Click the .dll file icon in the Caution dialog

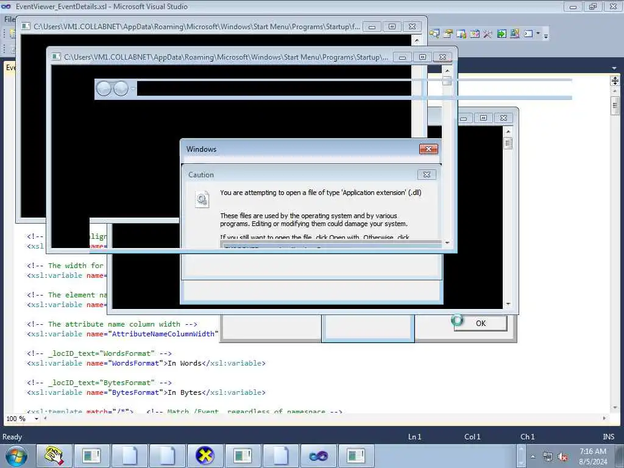coord(202,199)
